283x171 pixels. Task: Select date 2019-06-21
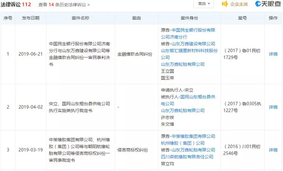(31, 54)
